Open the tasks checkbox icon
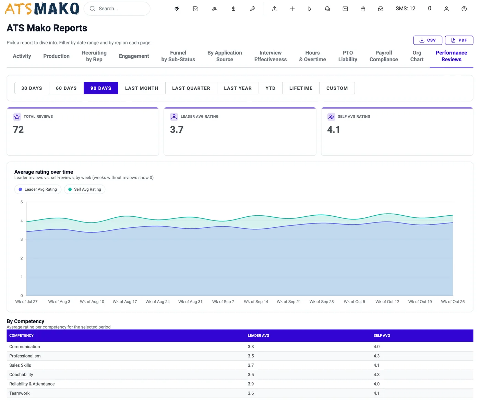The height and width of the screenshot is (406, 480). pos(195,9)
